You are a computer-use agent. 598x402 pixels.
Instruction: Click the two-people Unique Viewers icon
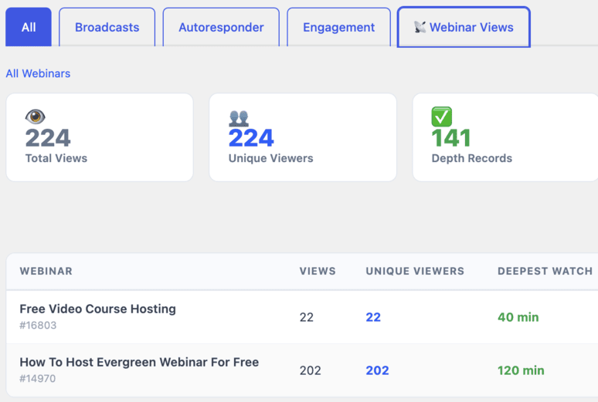click(x=239, y=119)
